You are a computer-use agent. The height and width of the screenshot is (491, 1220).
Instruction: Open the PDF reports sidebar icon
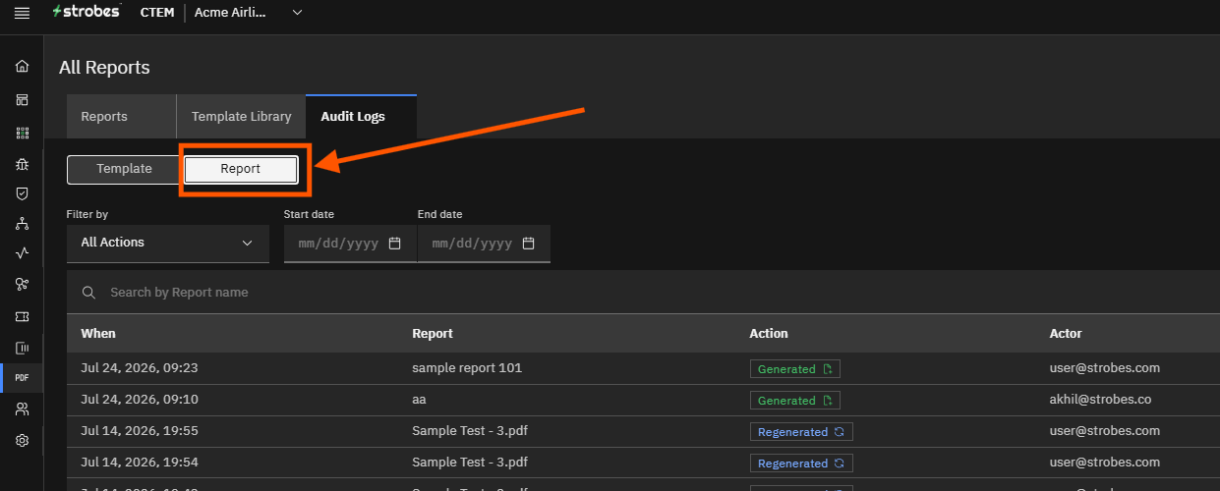click(x=22, y=378)
